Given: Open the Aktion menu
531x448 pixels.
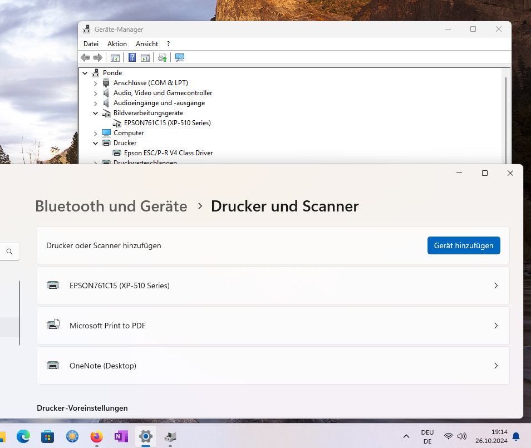Looking at the screenshot, I should (117, 43).
